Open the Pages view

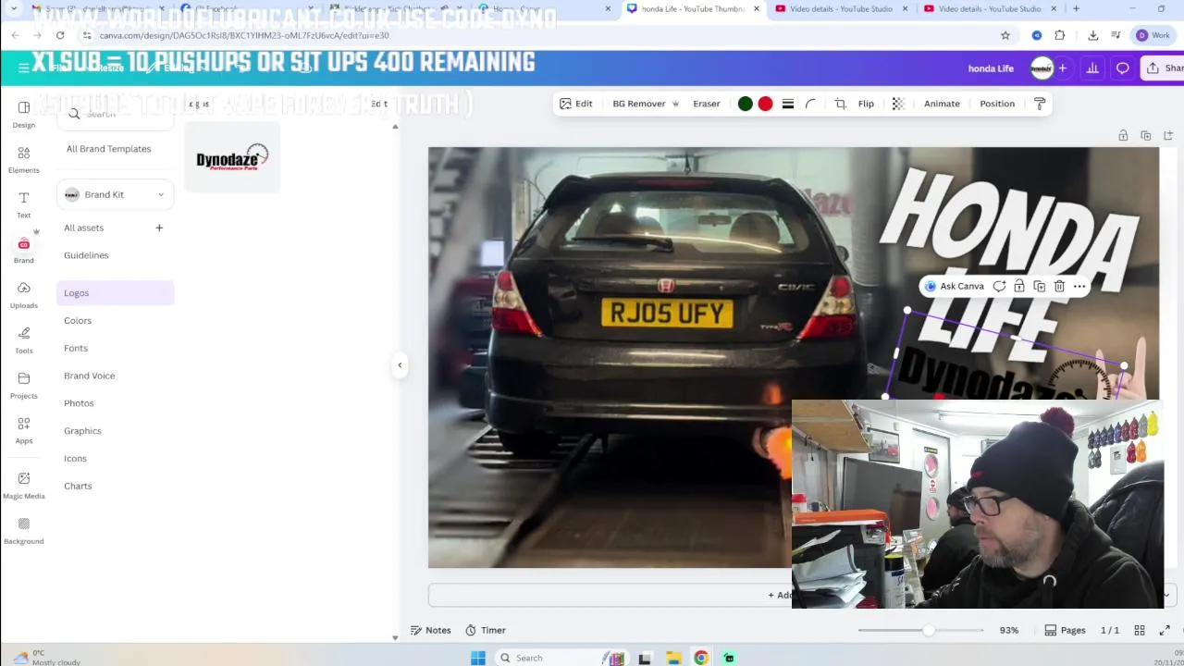click(x=1065, y=631)
